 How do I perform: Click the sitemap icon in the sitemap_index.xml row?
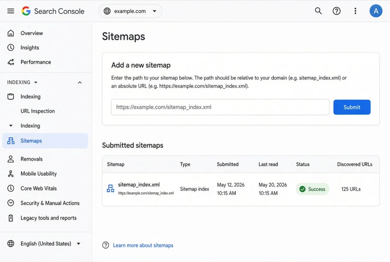pyautogui.click(x=110, y=188)
